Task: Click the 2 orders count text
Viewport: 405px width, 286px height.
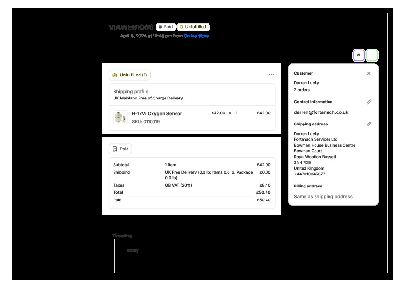Action: (302, 90)
